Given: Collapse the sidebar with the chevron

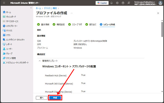Looking at the screenshot, I should pyautogui.click(x=31, y=8).
